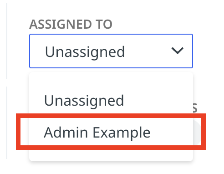Click the partially hidden heading ending in S
The height and width of the screenshot is (174, 224).
195,107
